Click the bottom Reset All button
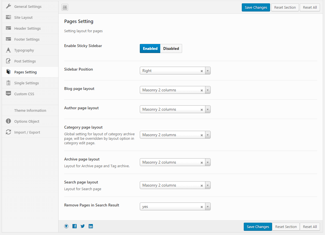The width and height of the screenshot is (325, 235). (x=310, y=227)
